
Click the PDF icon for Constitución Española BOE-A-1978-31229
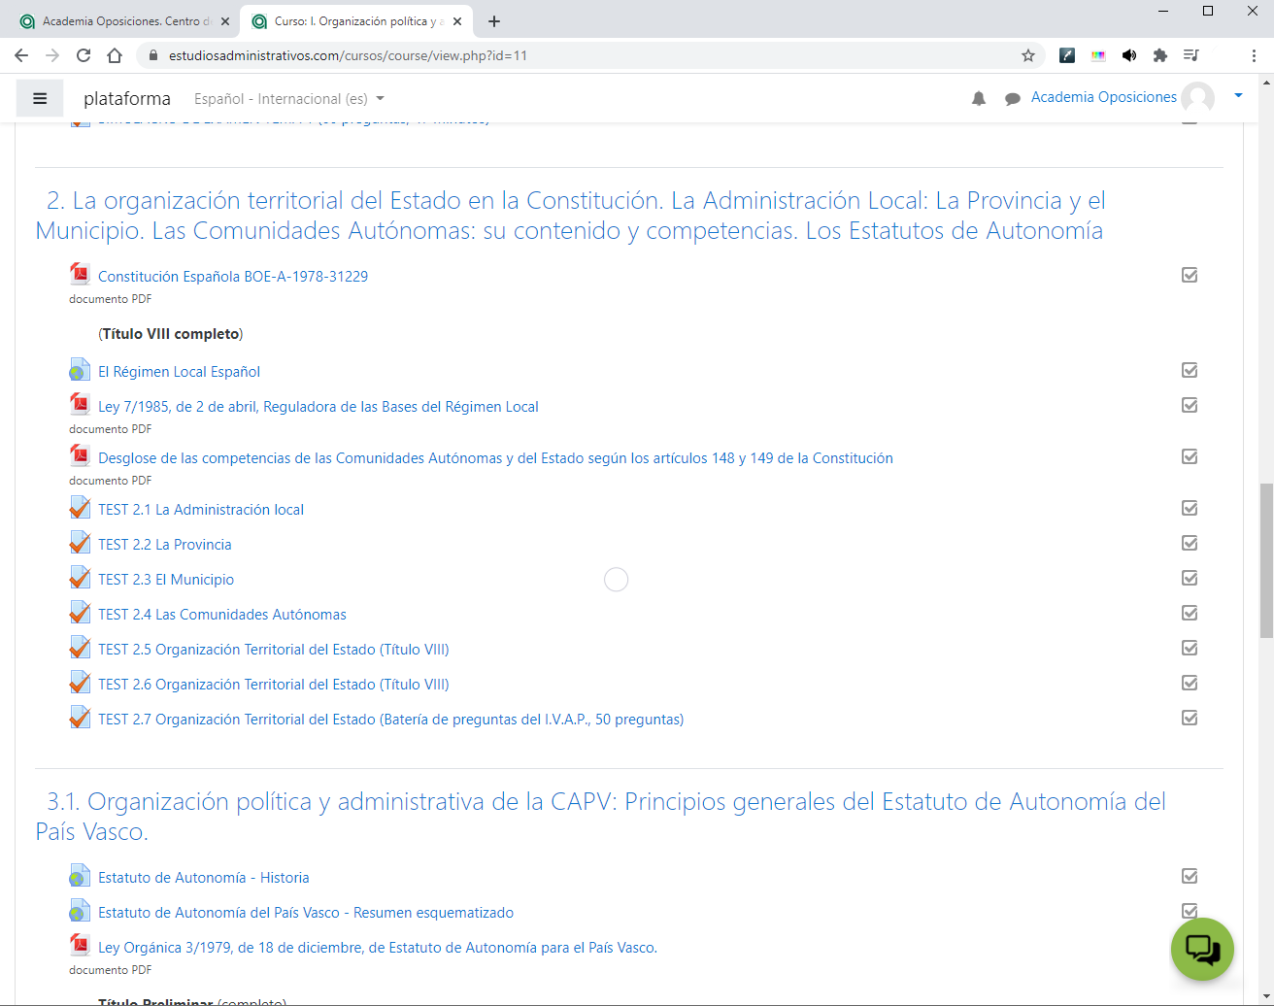79,273
